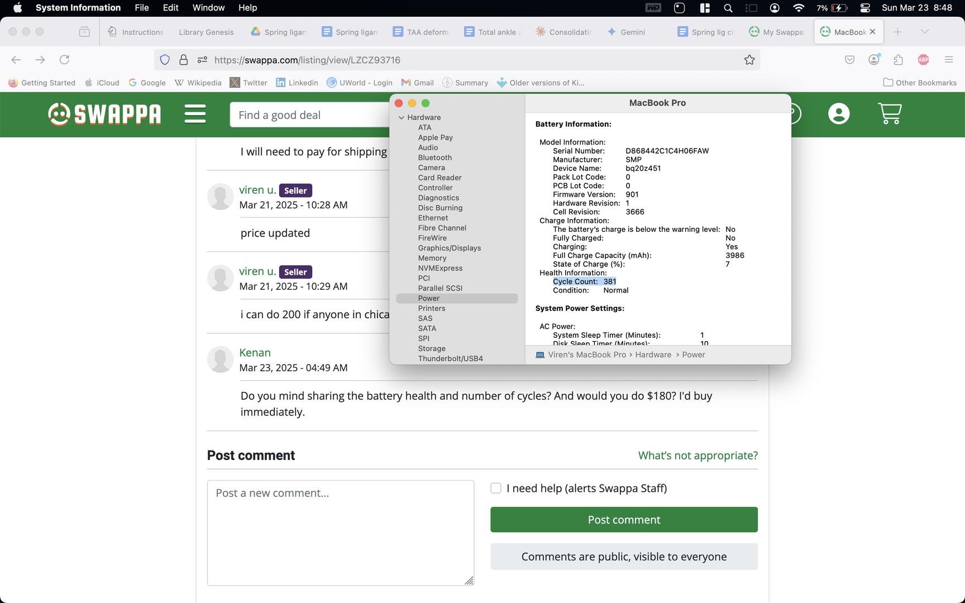Click viren u. on the price updated comment
The width and height of the screenshot is (965, 603).
pos(257,190)
